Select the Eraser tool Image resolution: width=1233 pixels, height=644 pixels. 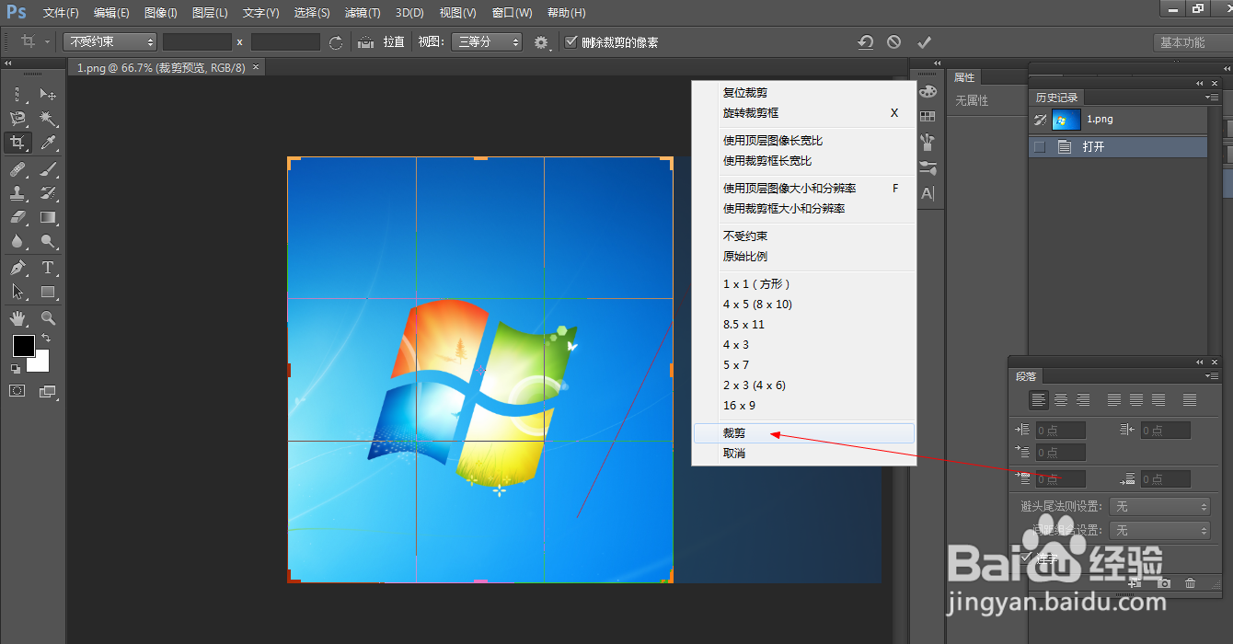click(17, 217)
